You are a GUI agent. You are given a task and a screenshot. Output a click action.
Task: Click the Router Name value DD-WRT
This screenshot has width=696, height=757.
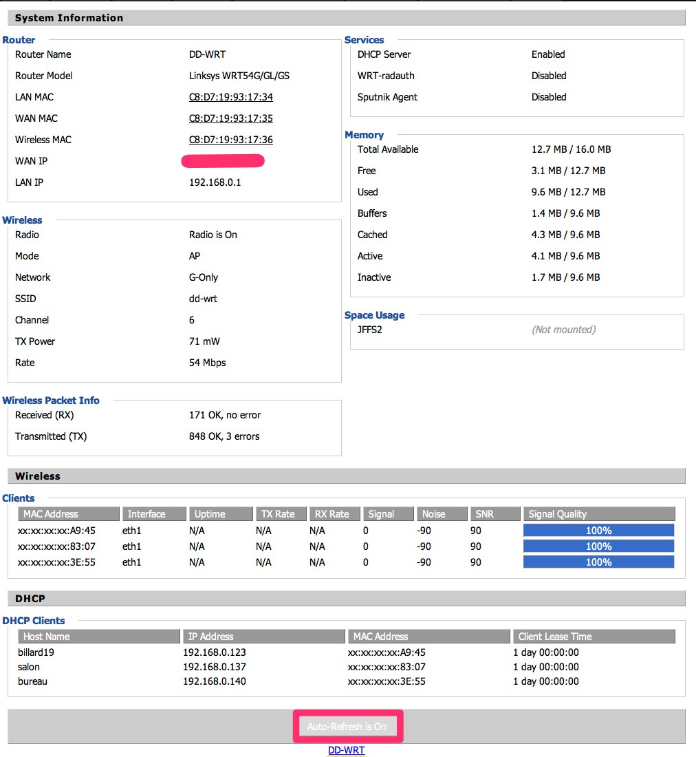click(x=208, y=54)
